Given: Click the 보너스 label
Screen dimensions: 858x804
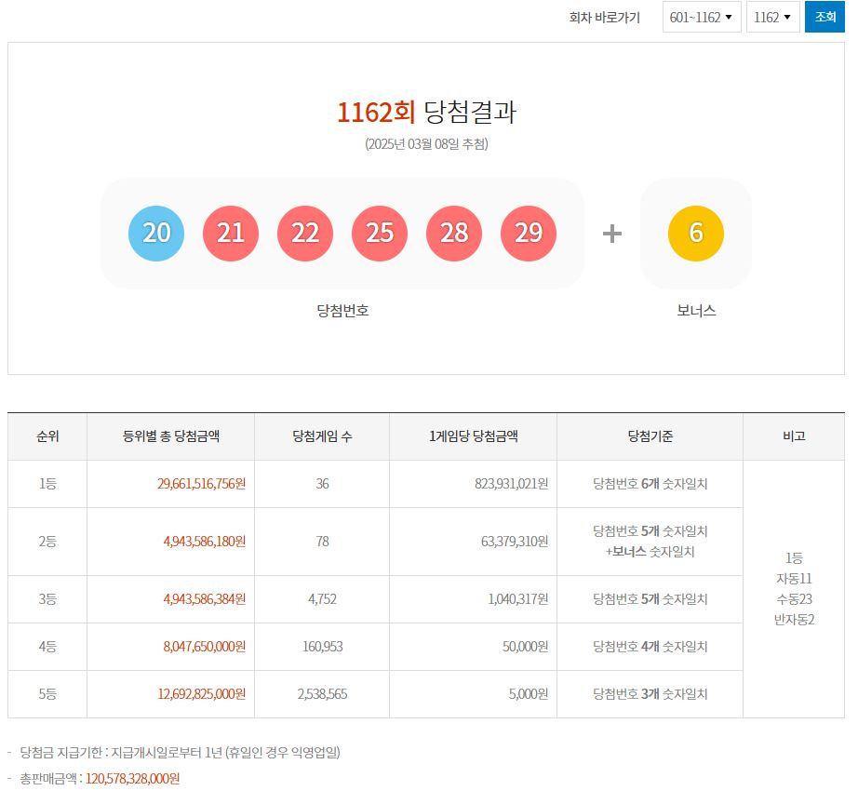Looking at the screenshot, I should [x=696, y=311].
